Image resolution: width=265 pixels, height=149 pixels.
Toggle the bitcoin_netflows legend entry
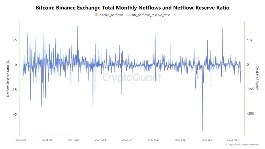[x=110, y=15]
